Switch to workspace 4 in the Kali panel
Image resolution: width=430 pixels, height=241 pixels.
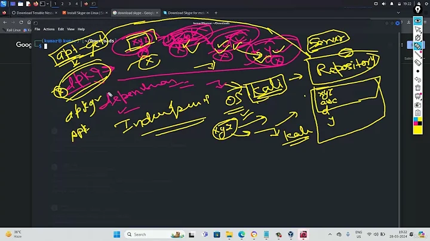(x=76, y=4)
